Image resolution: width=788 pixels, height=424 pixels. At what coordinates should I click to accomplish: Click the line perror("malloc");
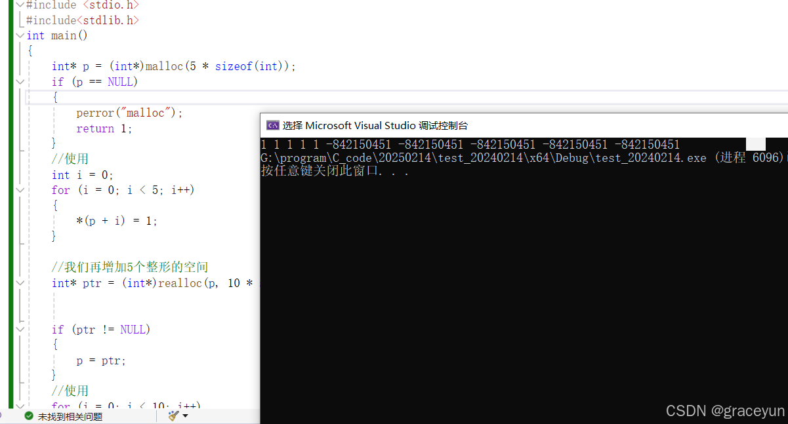tap(130, 113)
